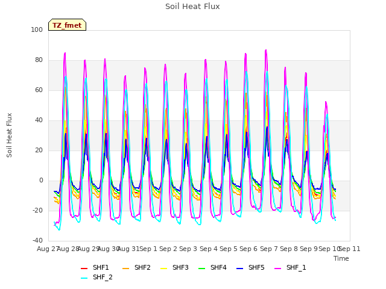Click the 40 y-axis tick label
Screen dimensions: 386x289
(39, 120)
